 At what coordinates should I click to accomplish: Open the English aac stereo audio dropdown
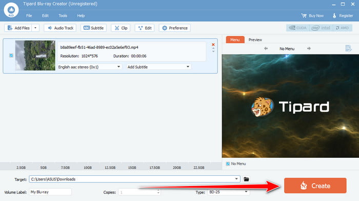[89, 67]
